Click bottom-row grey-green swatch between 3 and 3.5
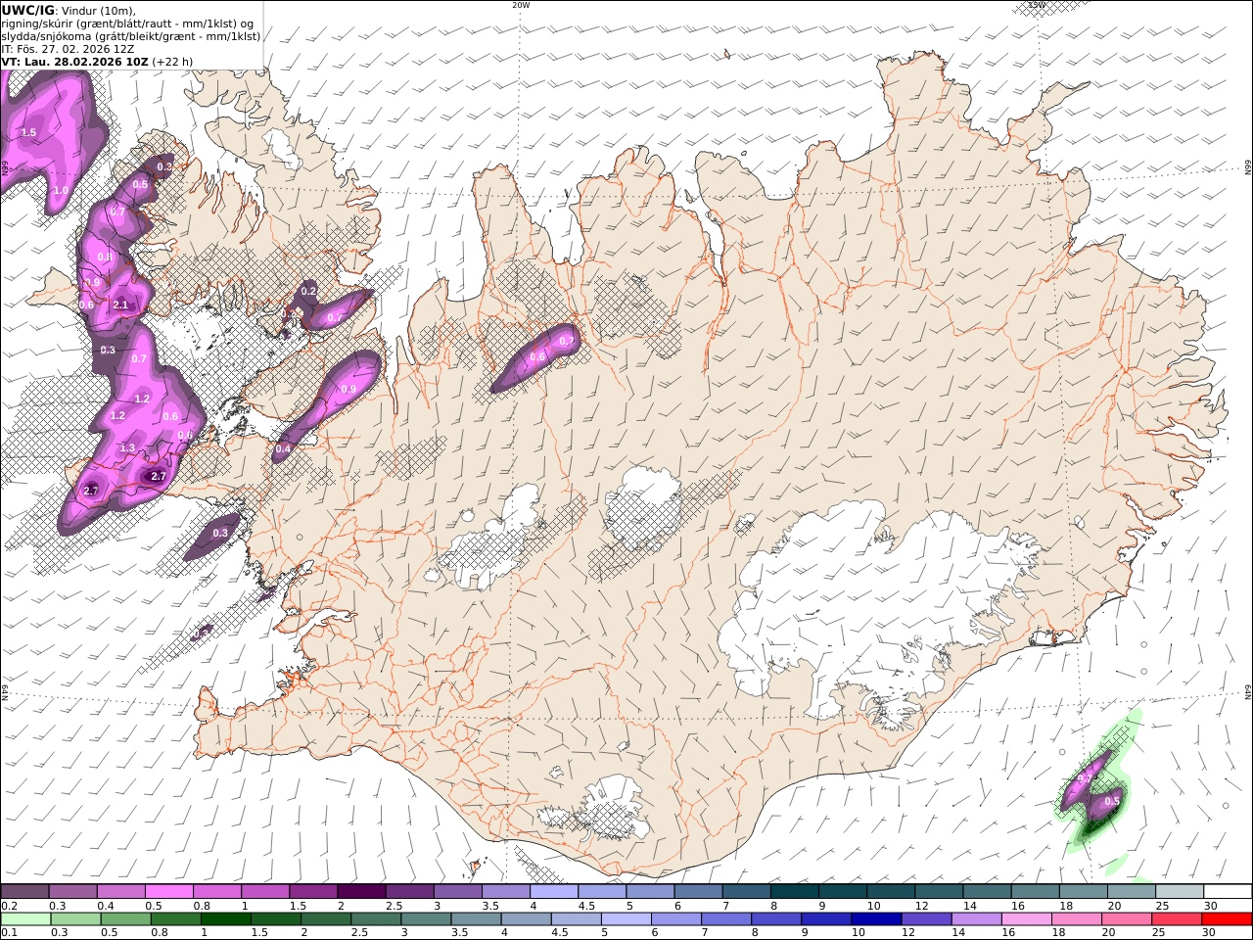Image resolution: width=1253 pixels, height=940 pixels. click(427, 919)
